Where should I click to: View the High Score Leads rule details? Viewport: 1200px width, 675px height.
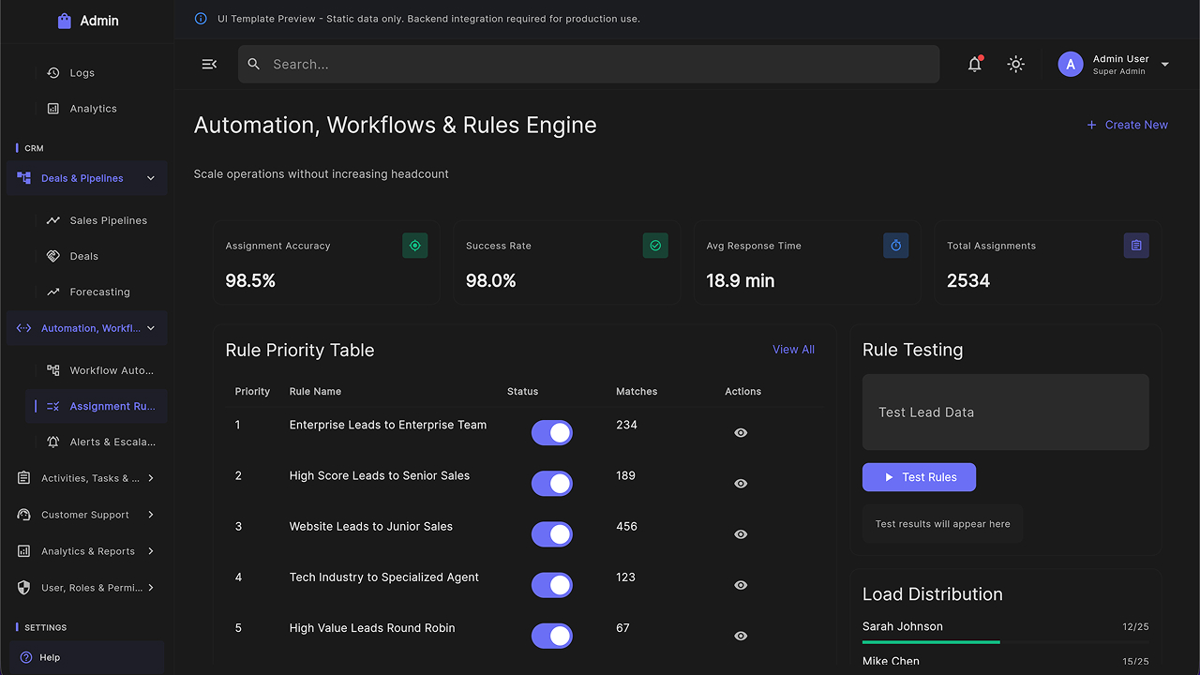[x=741, y=483]
